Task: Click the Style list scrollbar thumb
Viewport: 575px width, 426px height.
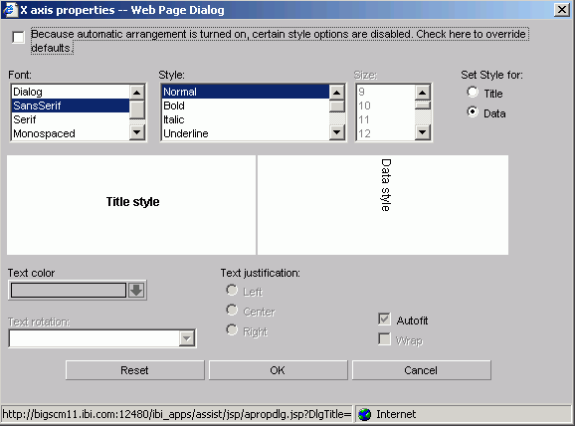Action: click(x=337, y=106)
